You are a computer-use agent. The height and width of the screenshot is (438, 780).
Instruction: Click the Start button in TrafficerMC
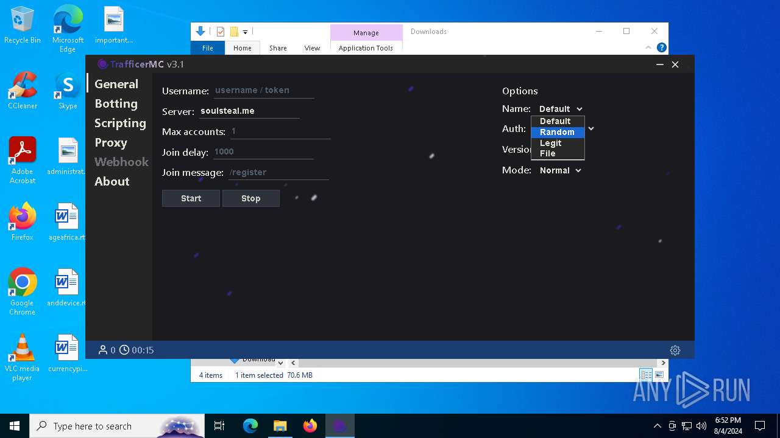point(191,198)
